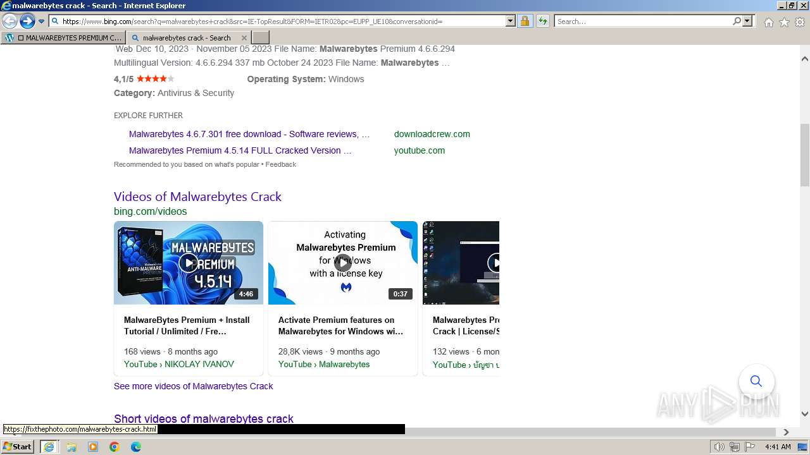Play the Activating Malwarebytes Premium video thumbnail
Viewport: 810px width, 455px height.
click(343, 263)
